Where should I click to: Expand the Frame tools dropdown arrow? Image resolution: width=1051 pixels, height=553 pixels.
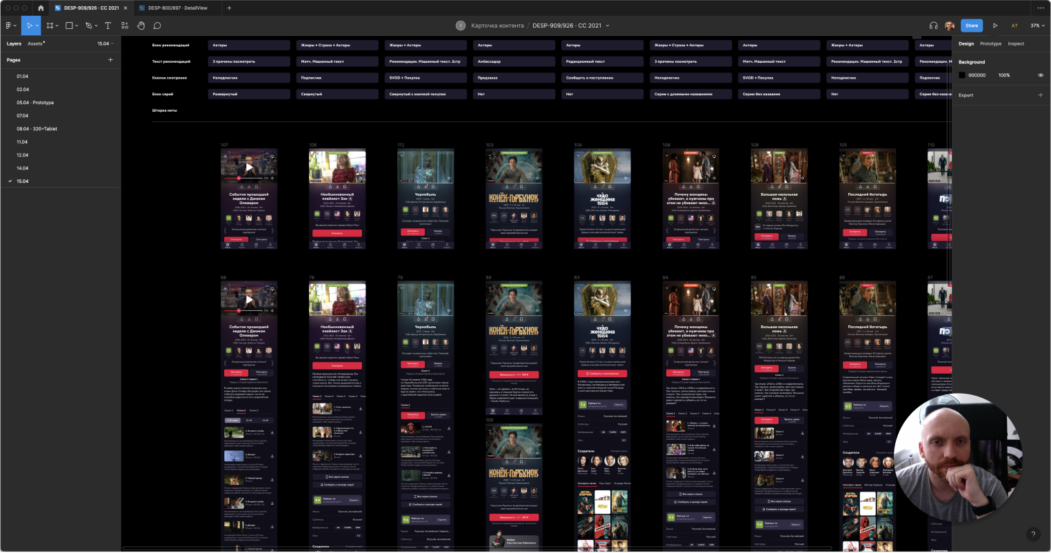[x=57, y=26]
